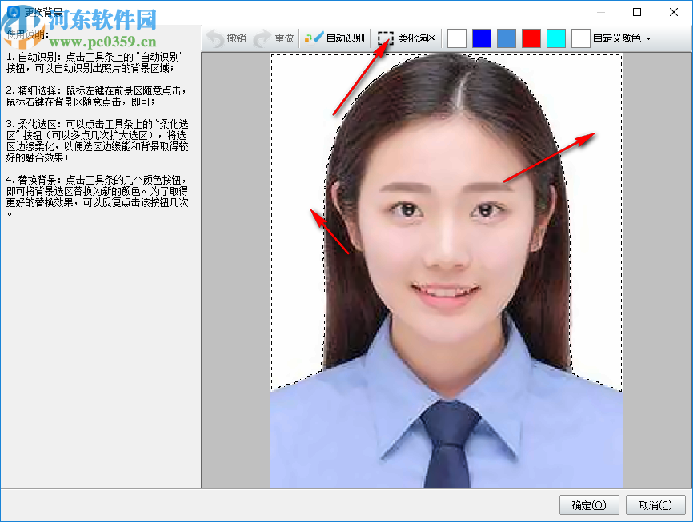Screen dimensions: 693x522
Task: Click the curved Undo arrow glyph
Action: click(213, 37)
